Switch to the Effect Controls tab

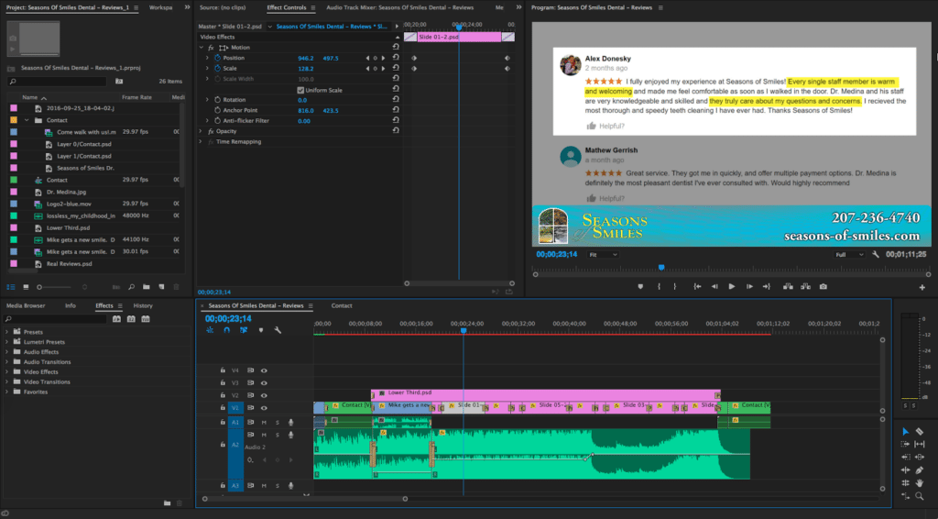point(286,7)
